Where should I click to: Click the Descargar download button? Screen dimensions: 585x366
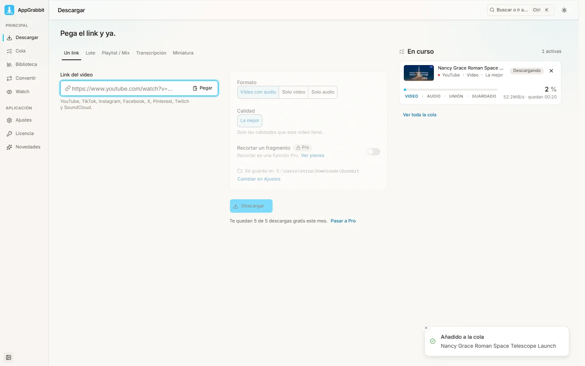click(x=251, y=206)
